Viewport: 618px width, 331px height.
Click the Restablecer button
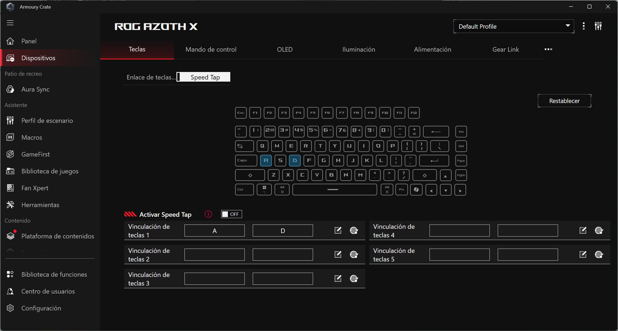(564, 101)
